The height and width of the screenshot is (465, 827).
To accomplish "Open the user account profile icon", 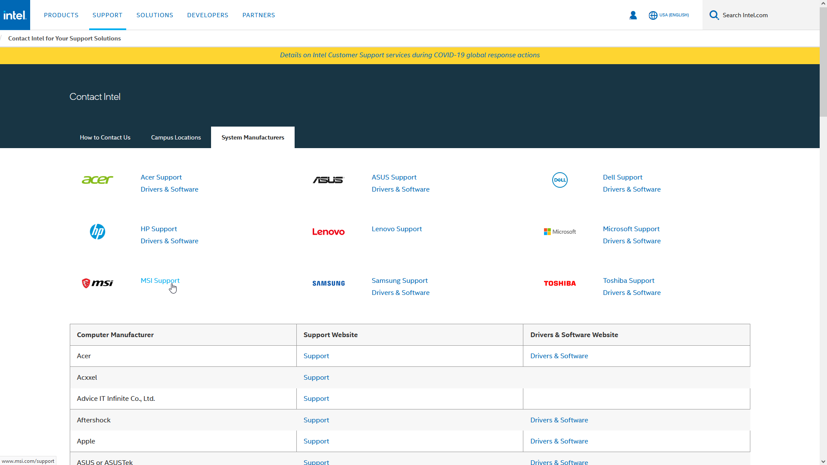I will coord(633,15).
